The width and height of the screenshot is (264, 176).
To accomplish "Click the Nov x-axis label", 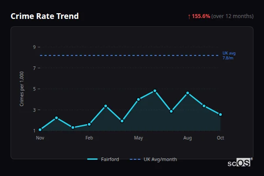I will pyautogui.click(x=40, y=138).
